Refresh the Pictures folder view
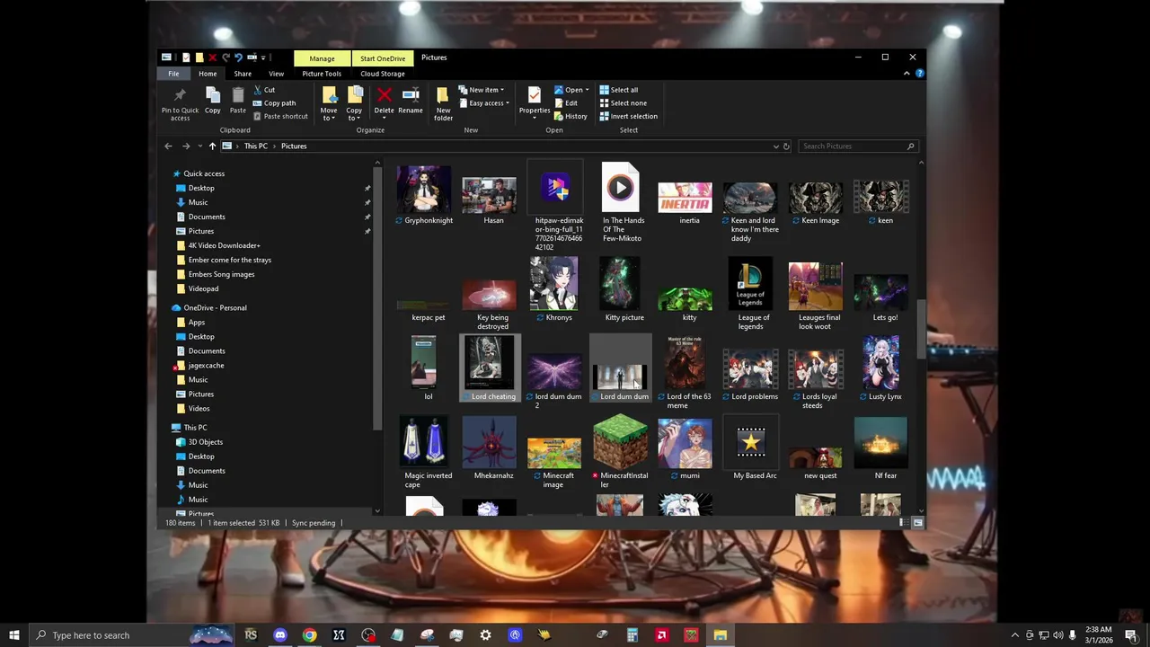Screen dimensions: 1150x647 (786, 146)
